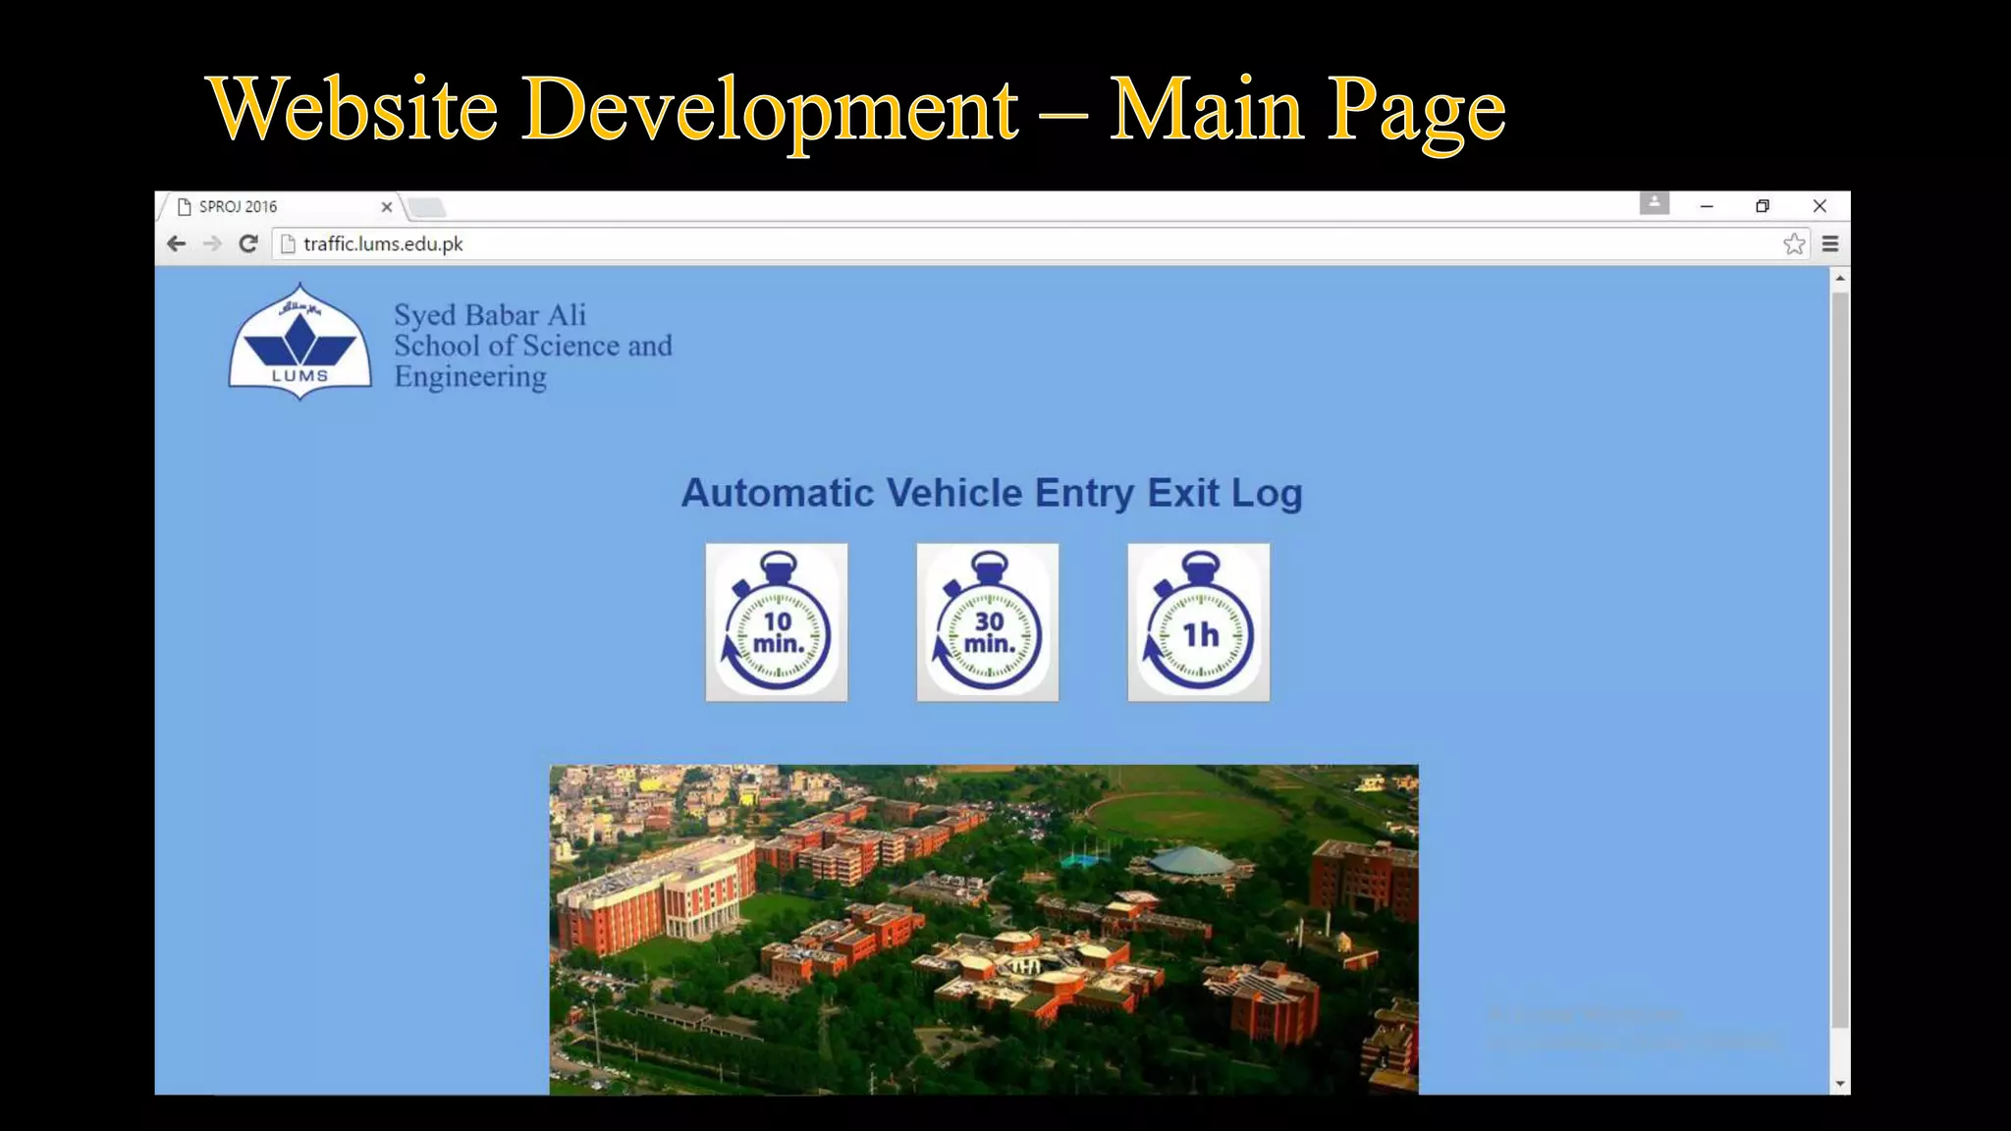Go back with the browser back arrow
The width and height of the screenshot is (2011, 1131).
click(x=177, y=243)
